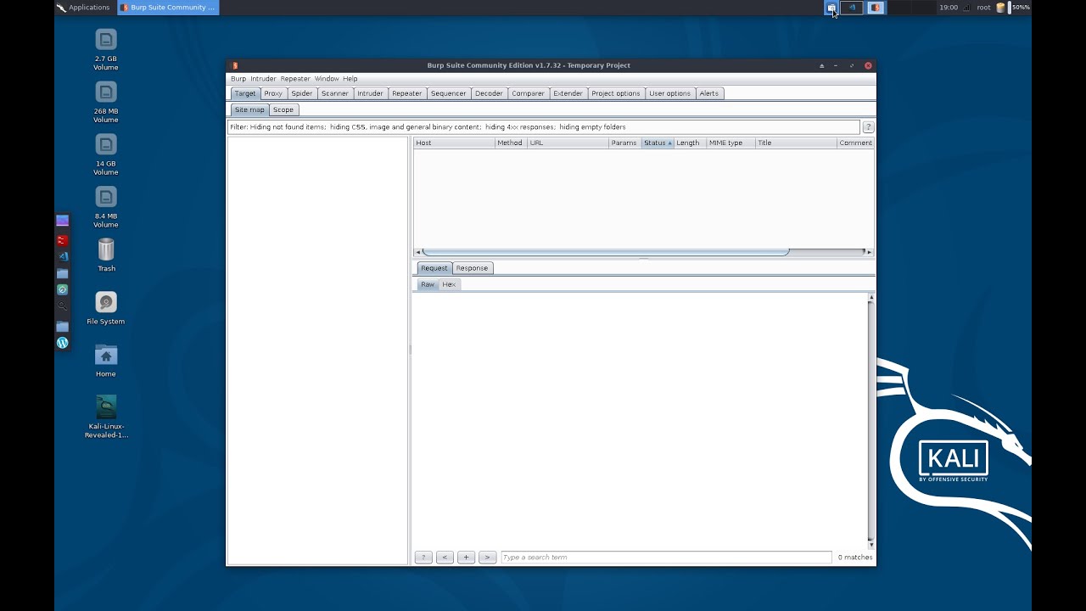Viewport: 1086px width, 611px height.
Task: Sort table by Host column header
Action: tap(454, 143)
